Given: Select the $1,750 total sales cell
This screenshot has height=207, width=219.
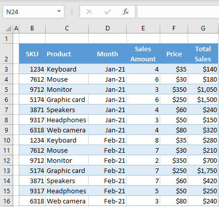Looking at the screenshot, I should 203,170.
